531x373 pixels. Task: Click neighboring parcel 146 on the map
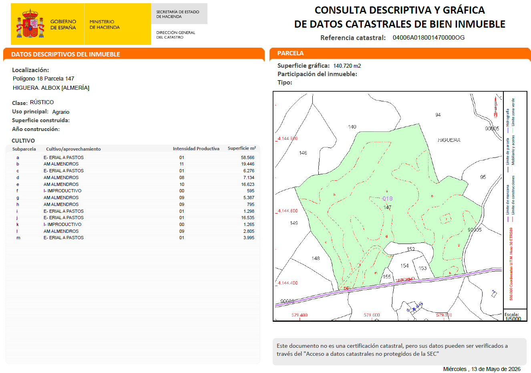(x=303, y=153)
